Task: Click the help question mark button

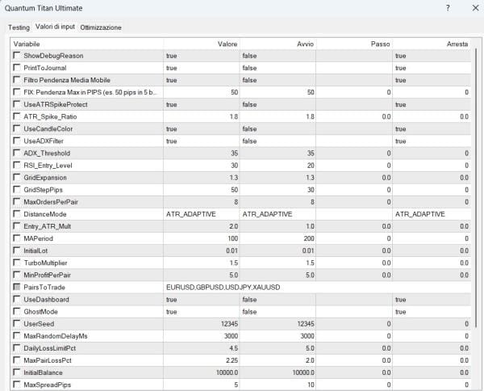Action: 448,8
